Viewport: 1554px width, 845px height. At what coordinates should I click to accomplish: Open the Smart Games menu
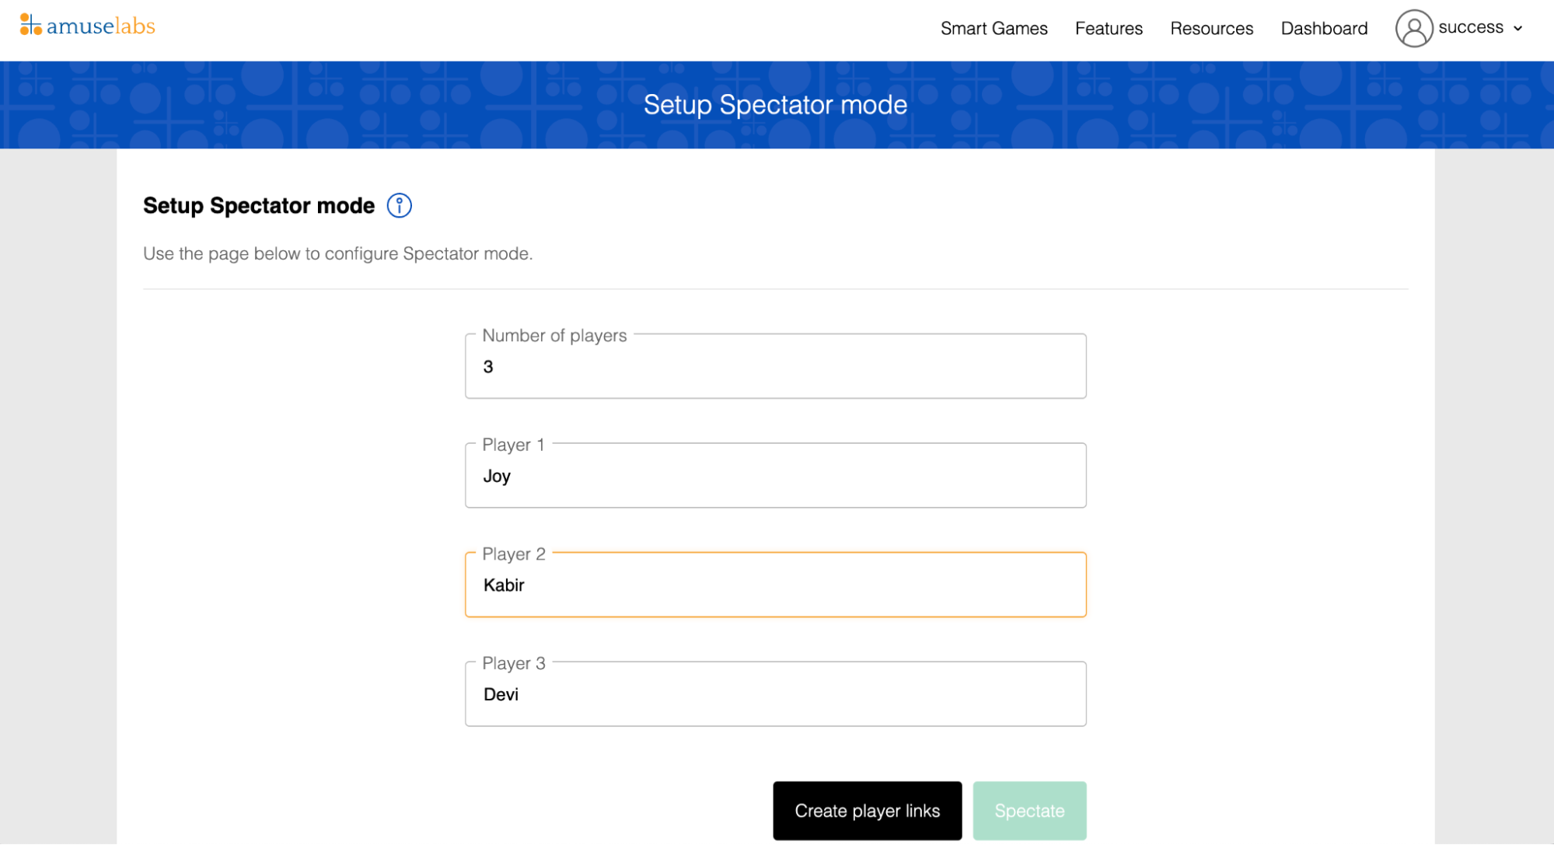click(x=994, y=28)
